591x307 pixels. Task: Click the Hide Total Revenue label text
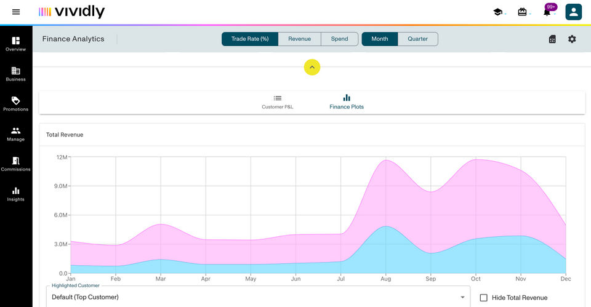coord(520,298)
